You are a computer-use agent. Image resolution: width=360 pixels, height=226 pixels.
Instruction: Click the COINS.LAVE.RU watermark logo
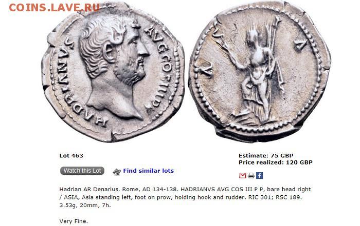54,8
